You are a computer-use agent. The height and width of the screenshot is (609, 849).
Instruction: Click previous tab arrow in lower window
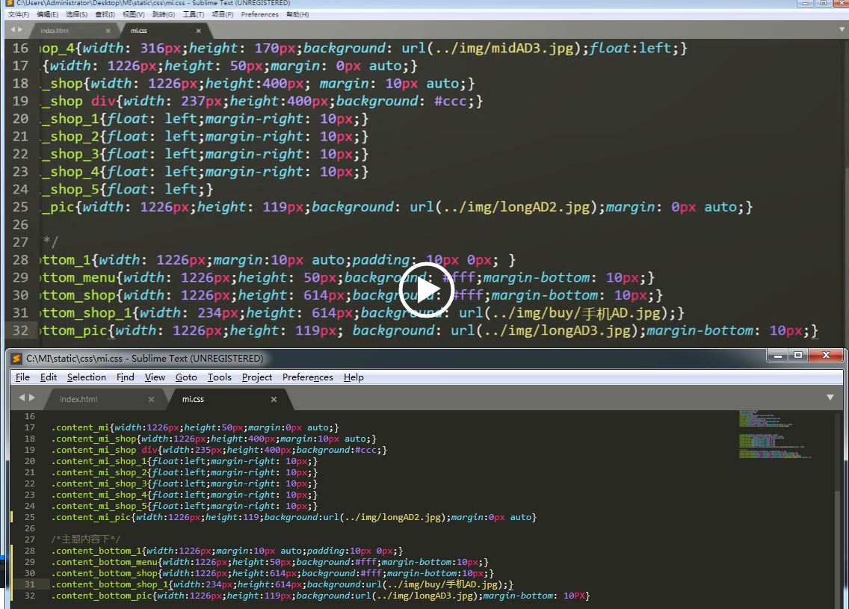pos(22,398)
